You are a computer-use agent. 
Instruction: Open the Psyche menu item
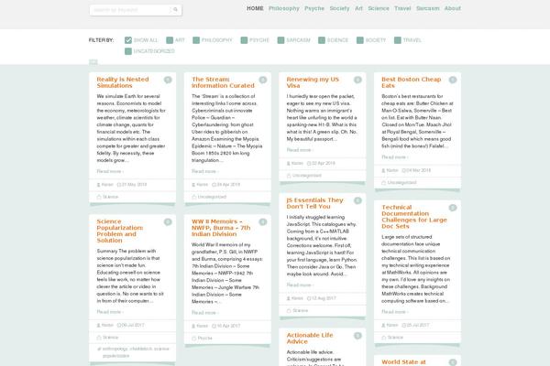click(314, 8)
